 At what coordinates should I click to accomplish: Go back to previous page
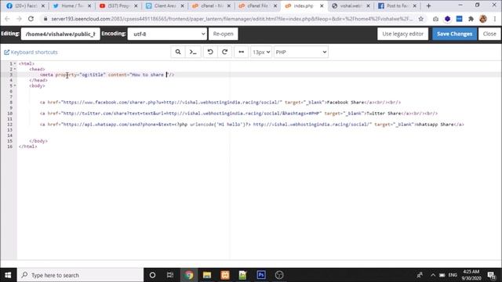point(7,19)
